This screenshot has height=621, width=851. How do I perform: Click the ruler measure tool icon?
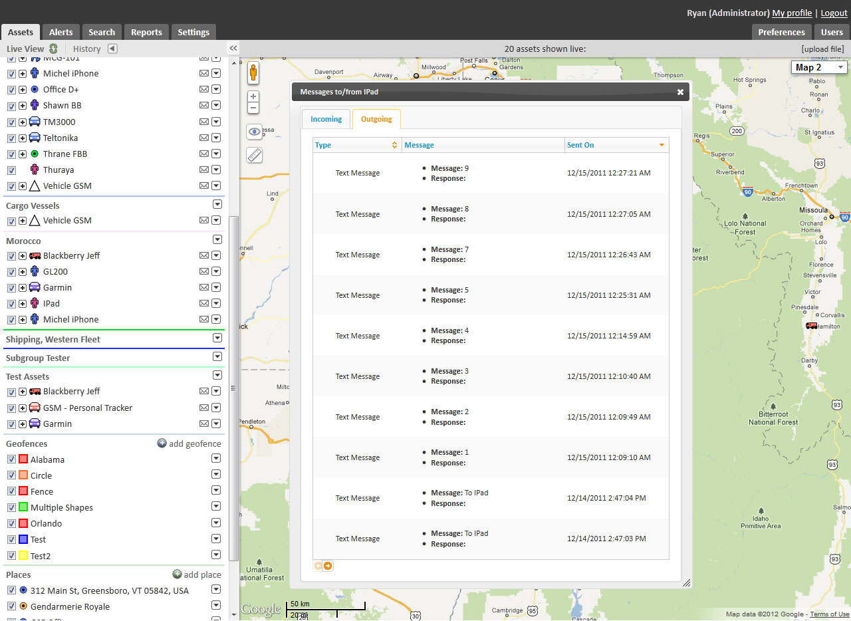pos(255,155)
